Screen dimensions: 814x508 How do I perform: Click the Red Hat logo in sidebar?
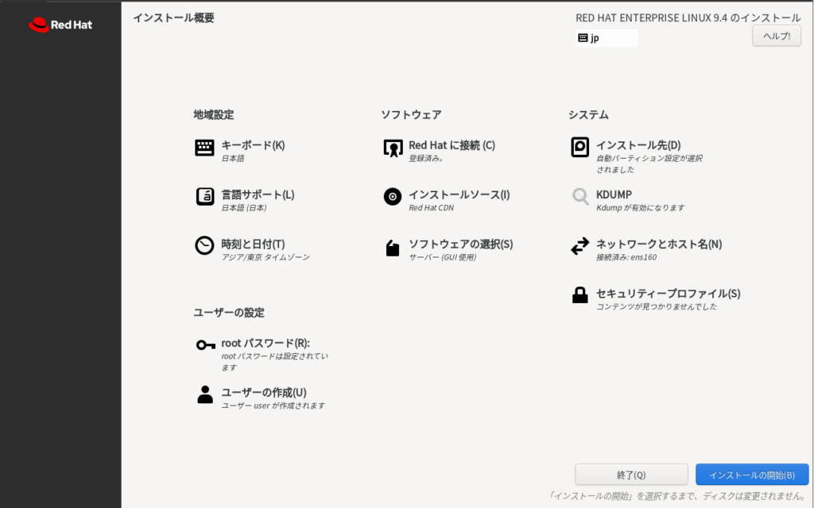click(60, 25)
